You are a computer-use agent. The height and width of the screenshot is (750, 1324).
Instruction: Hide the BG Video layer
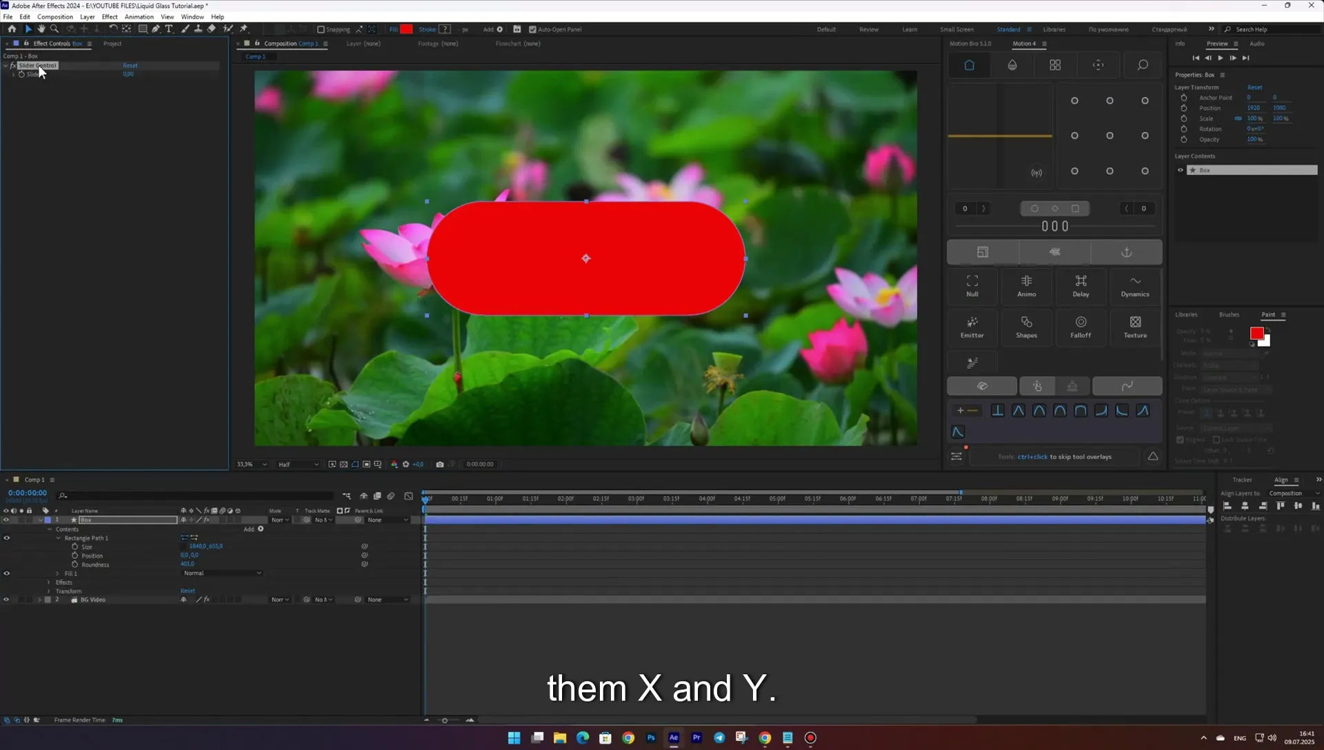[x=6, y=600]
